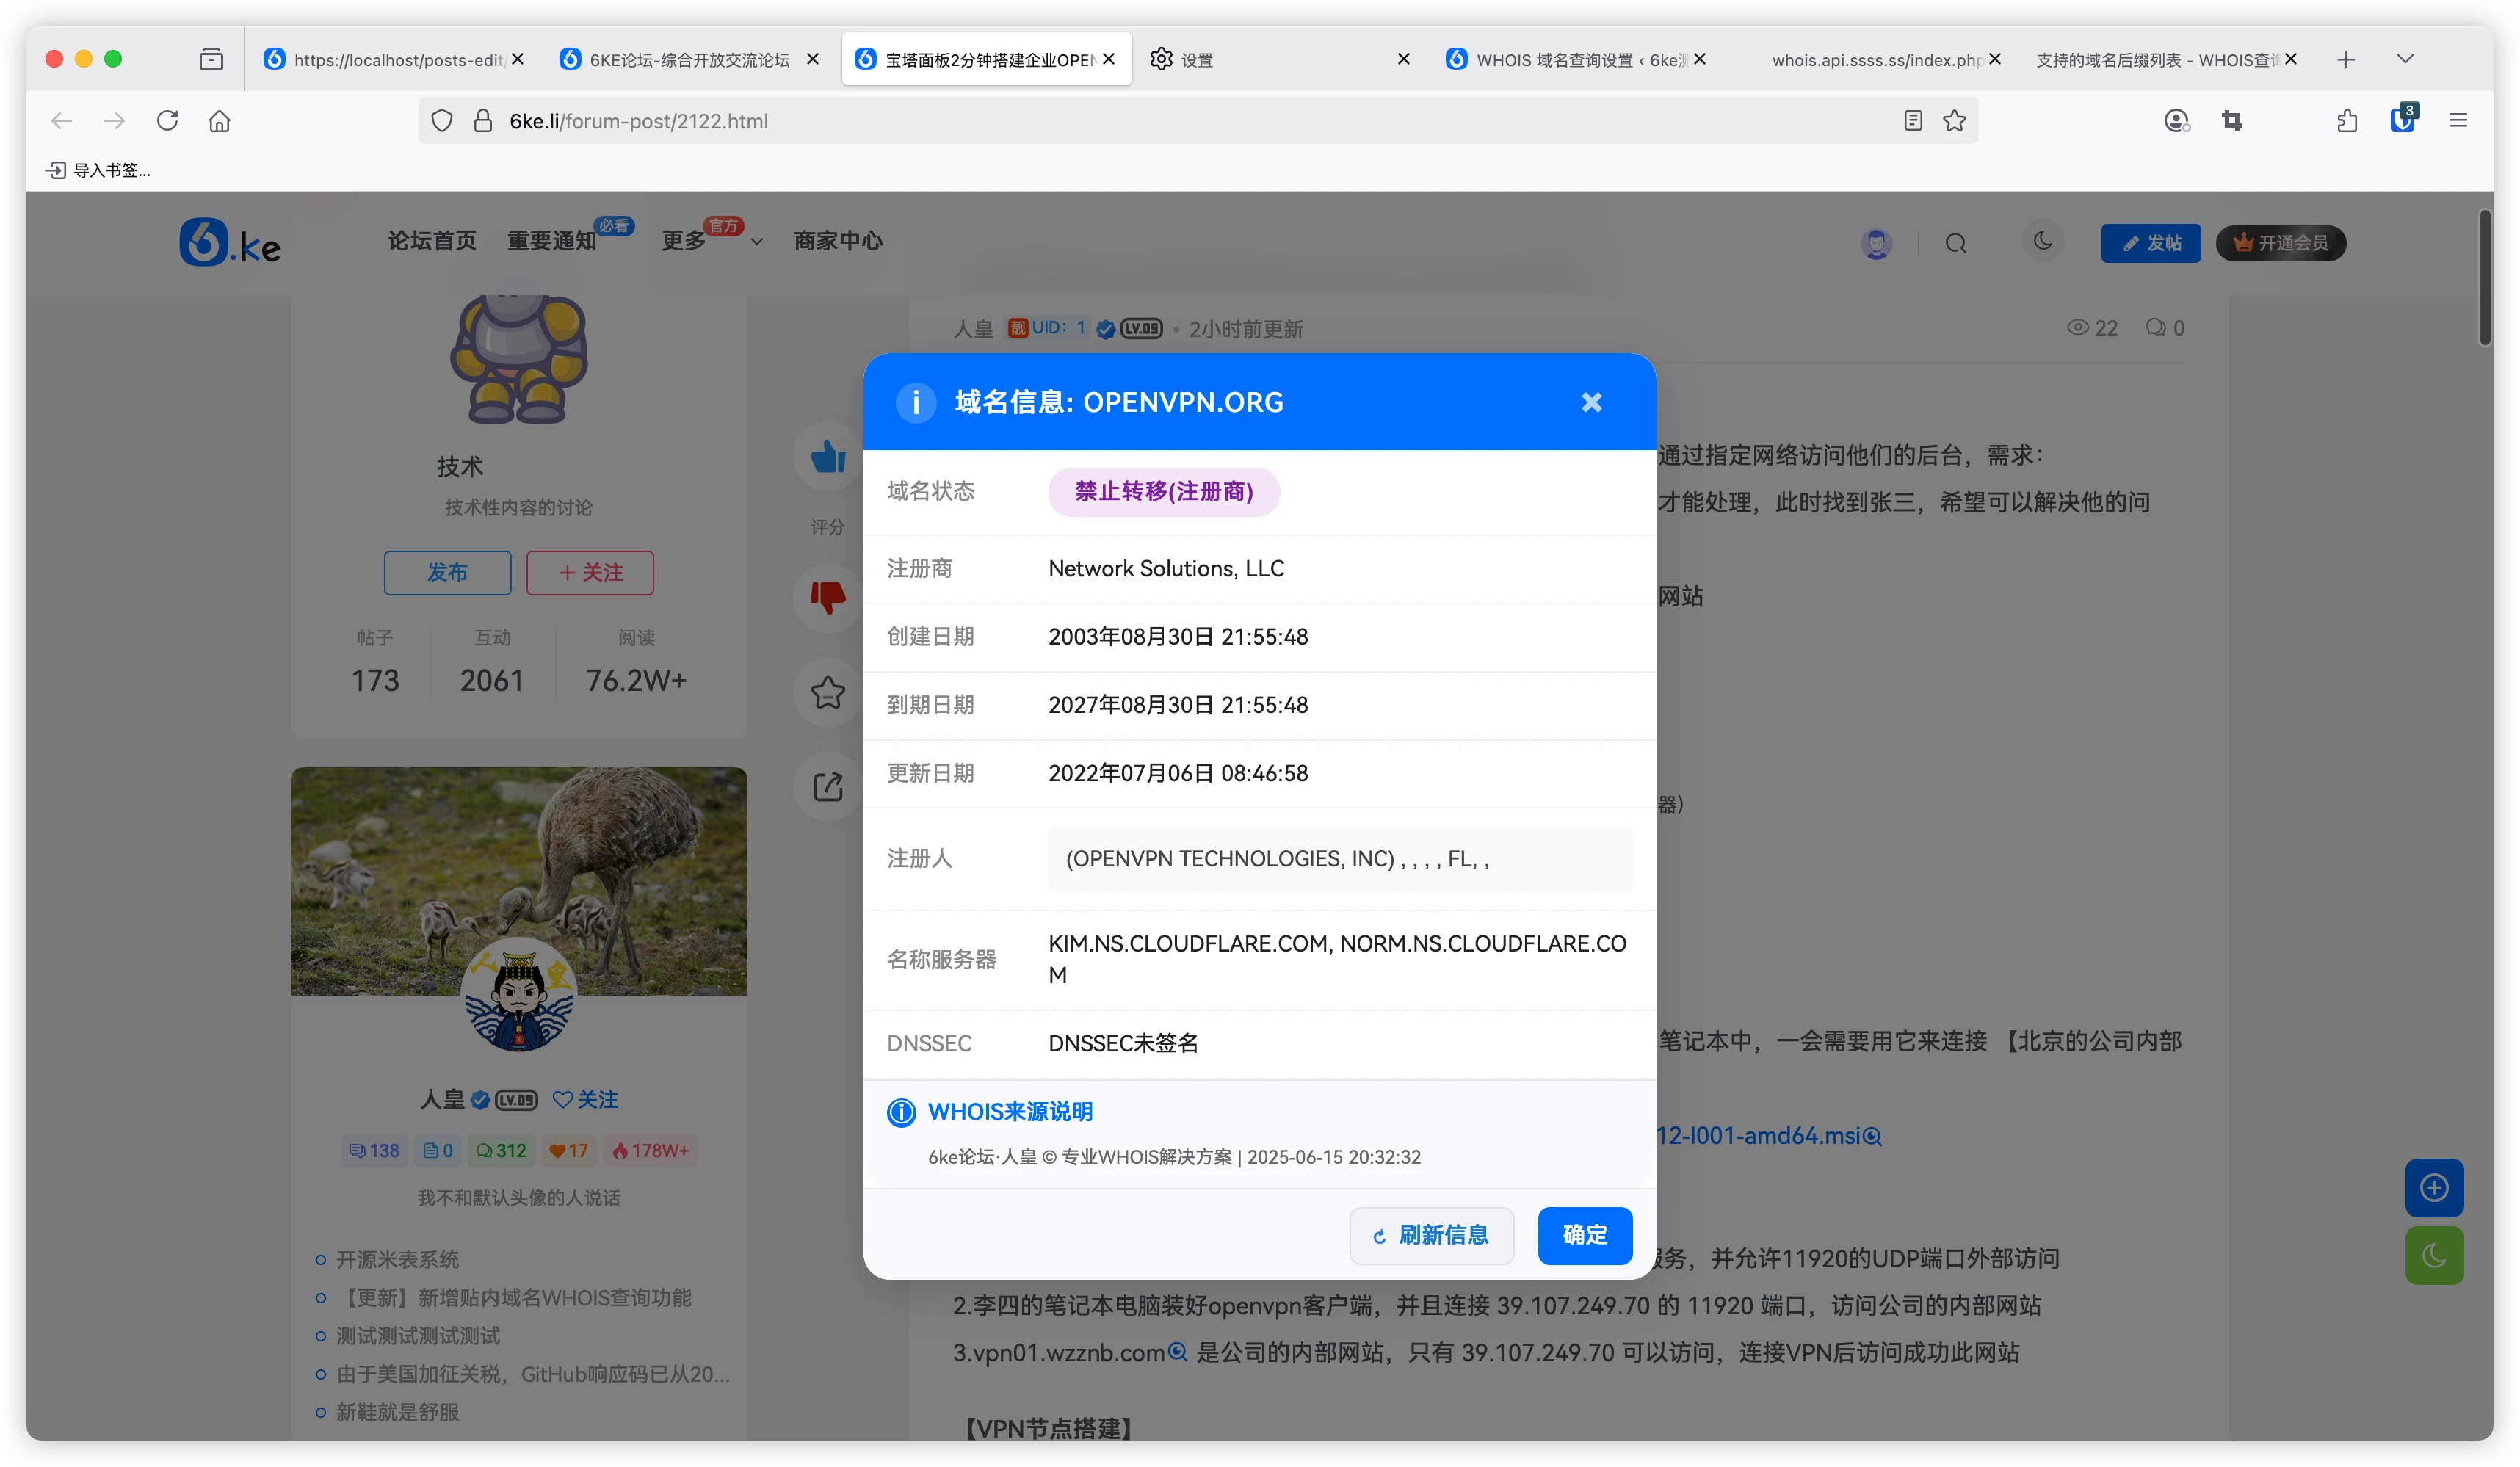Close the OPENVPN.ORG domain info dialog
This screenshot has width=2520, height=1467.
tap(1591, 402)
